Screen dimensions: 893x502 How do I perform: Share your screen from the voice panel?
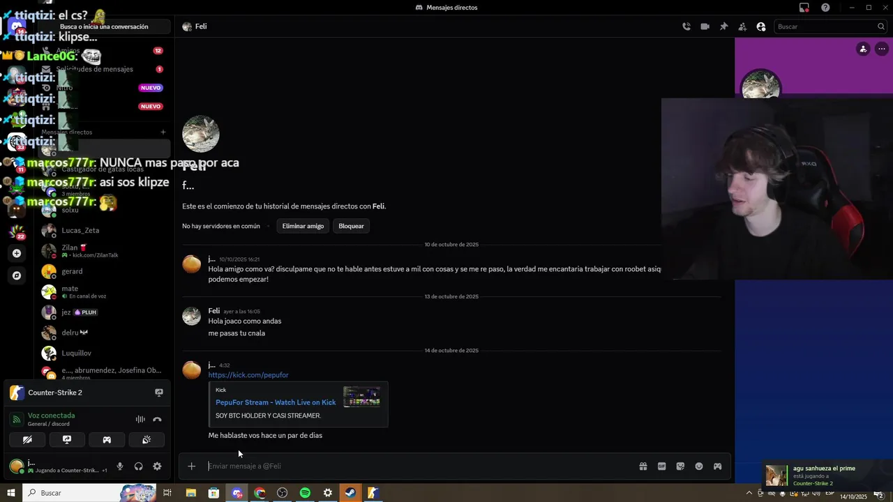pyautogui.click(x=67, y=440)
